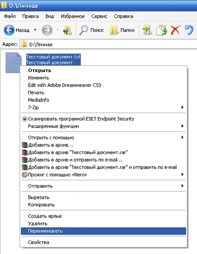Toggle the Папки folders pane button
Viewport: 197px width, 254px height.
click(122, 30)
